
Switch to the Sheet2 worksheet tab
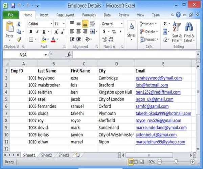point(46,155)
